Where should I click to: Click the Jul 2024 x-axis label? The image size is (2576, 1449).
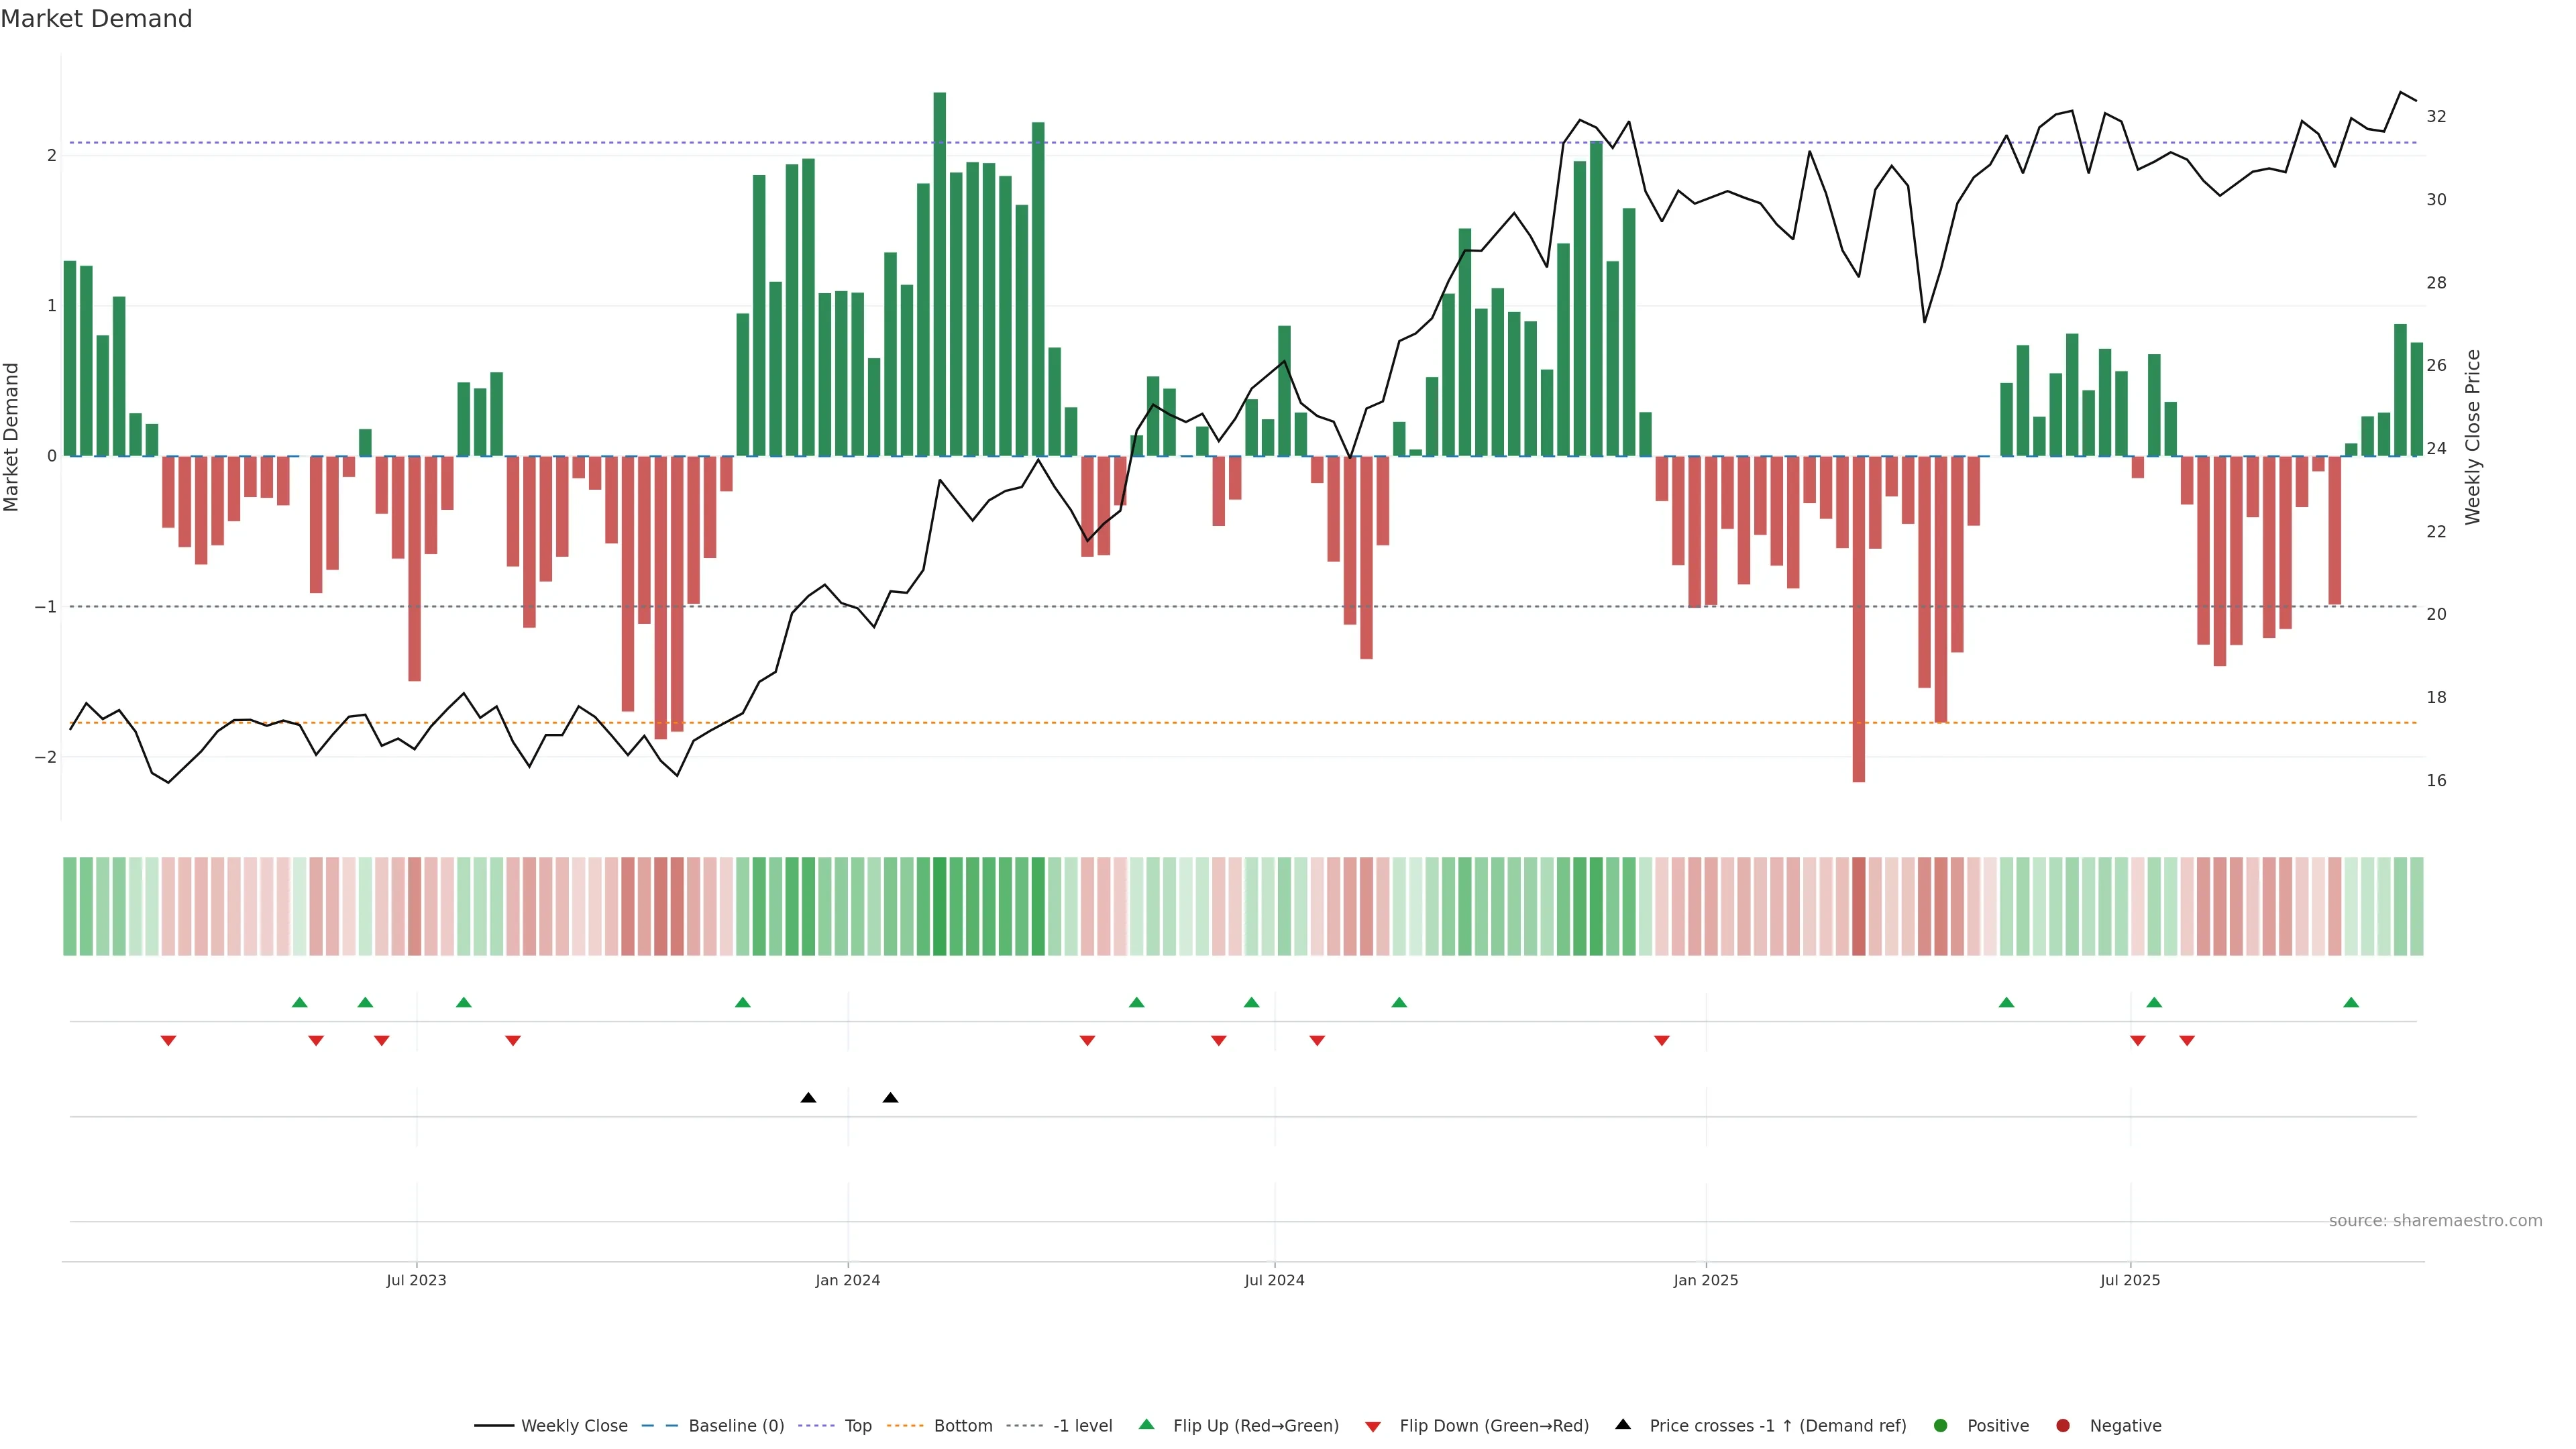pos(1274,1280)
